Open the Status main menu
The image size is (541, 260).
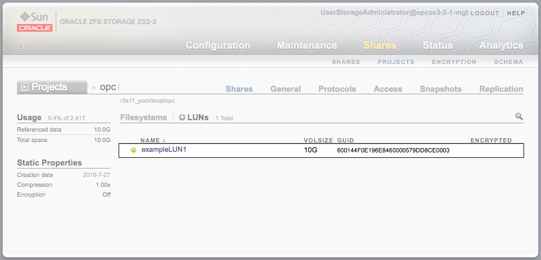(438, 45)
